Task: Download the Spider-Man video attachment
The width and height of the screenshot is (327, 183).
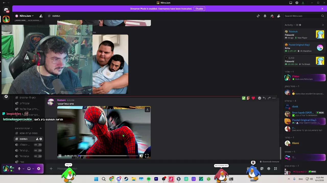Action: pyautogui.click(x=147, y=110)
